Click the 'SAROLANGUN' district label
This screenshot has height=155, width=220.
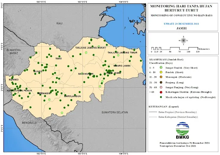click(x=73, y=96)
